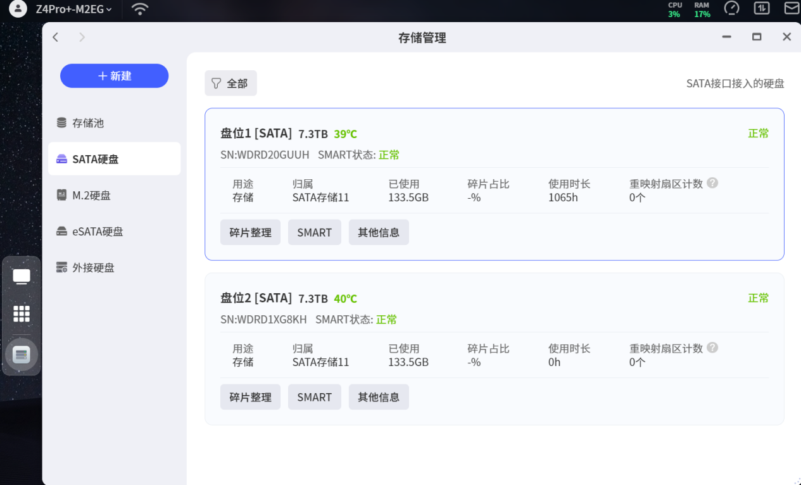Click 碎片整理 for 盘位2
801x485 pixels.
[250, 397]
